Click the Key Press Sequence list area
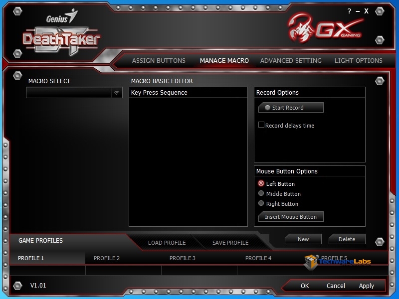The width and height of the screenshot is (399, 299). pyautogui.click(x=188, y=161)
